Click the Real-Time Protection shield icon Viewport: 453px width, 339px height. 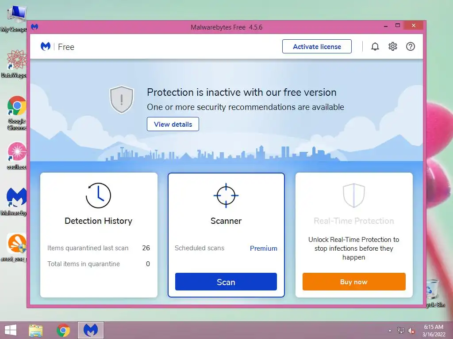point(354,196)
